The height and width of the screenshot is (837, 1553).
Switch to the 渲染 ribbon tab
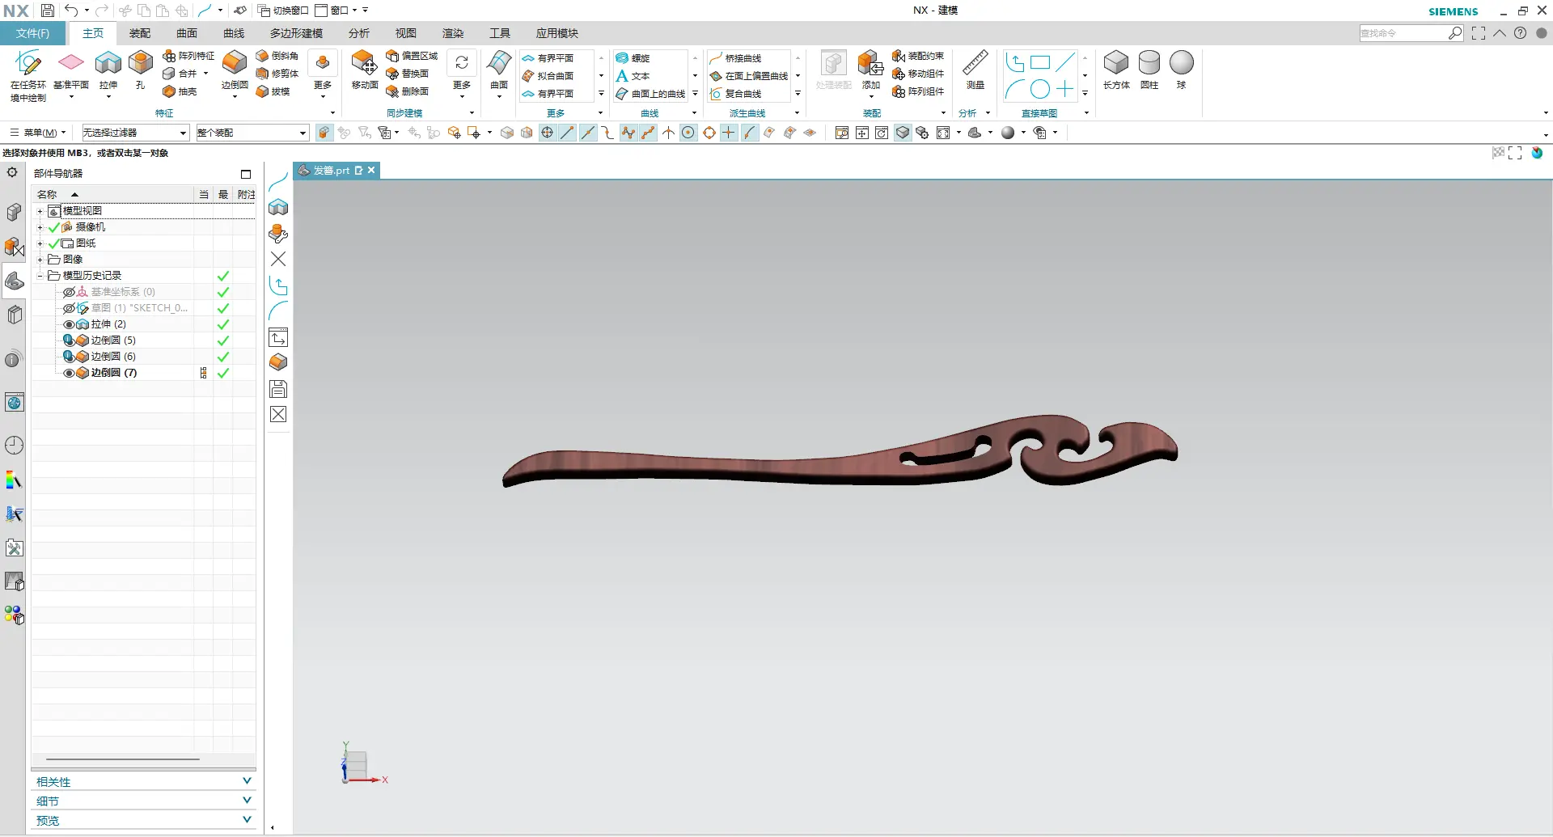pos(453,33)
